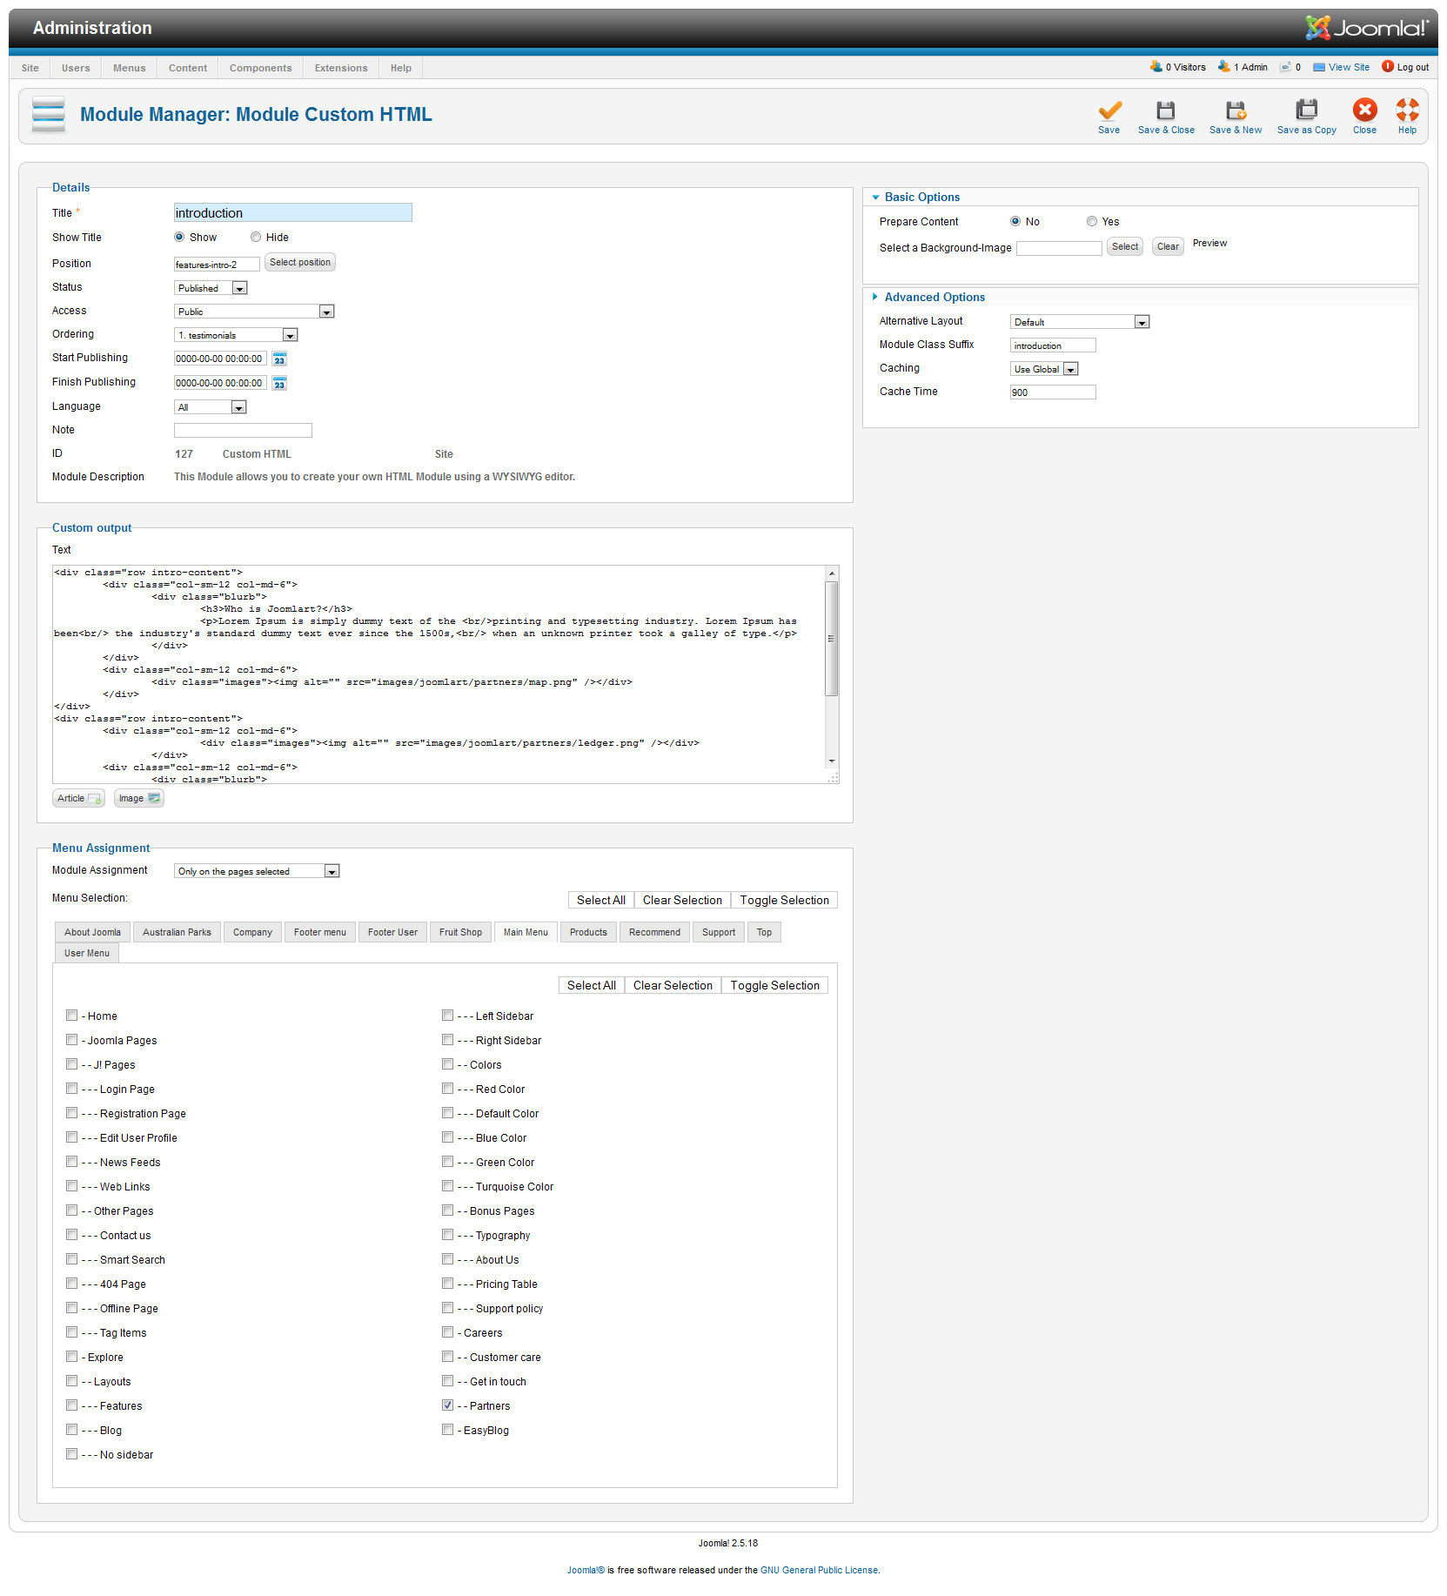Click the Joomla! logo
1447x1596 pixels.
1366,28
